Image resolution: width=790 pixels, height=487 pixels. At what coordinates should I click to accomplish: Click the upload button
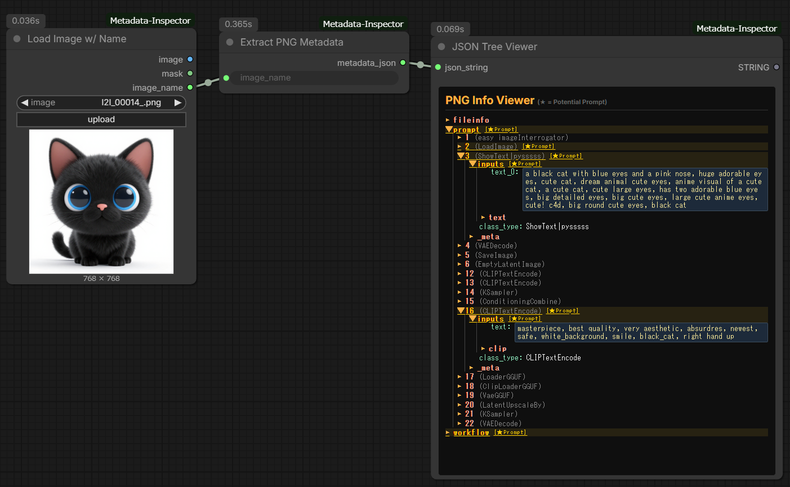click(x=101, y=119)
